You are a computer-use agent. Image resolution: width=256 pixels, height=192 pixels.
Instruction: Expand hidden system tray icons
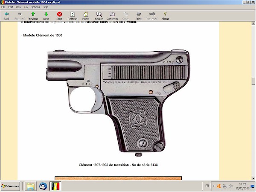click(213, 186)
